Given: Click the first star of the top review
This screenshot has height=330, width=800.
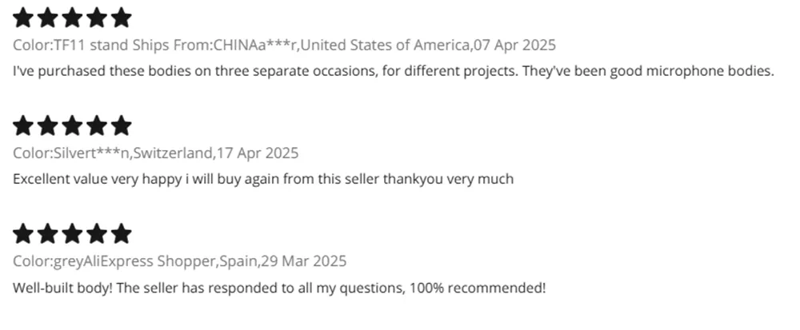Looking at the screenshot, I should click(x=23, y=18).
